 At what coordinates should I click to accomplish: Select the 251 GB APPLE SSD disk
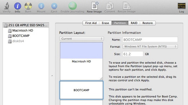click(26, 25)
